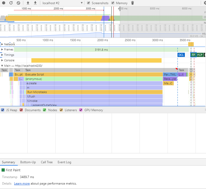Select the e.create flame bar
206x189 pixels.
(x=94, y=83)
